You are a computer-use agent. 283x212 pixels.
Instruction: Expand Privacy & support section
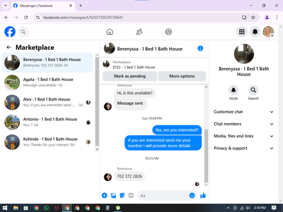243,148
